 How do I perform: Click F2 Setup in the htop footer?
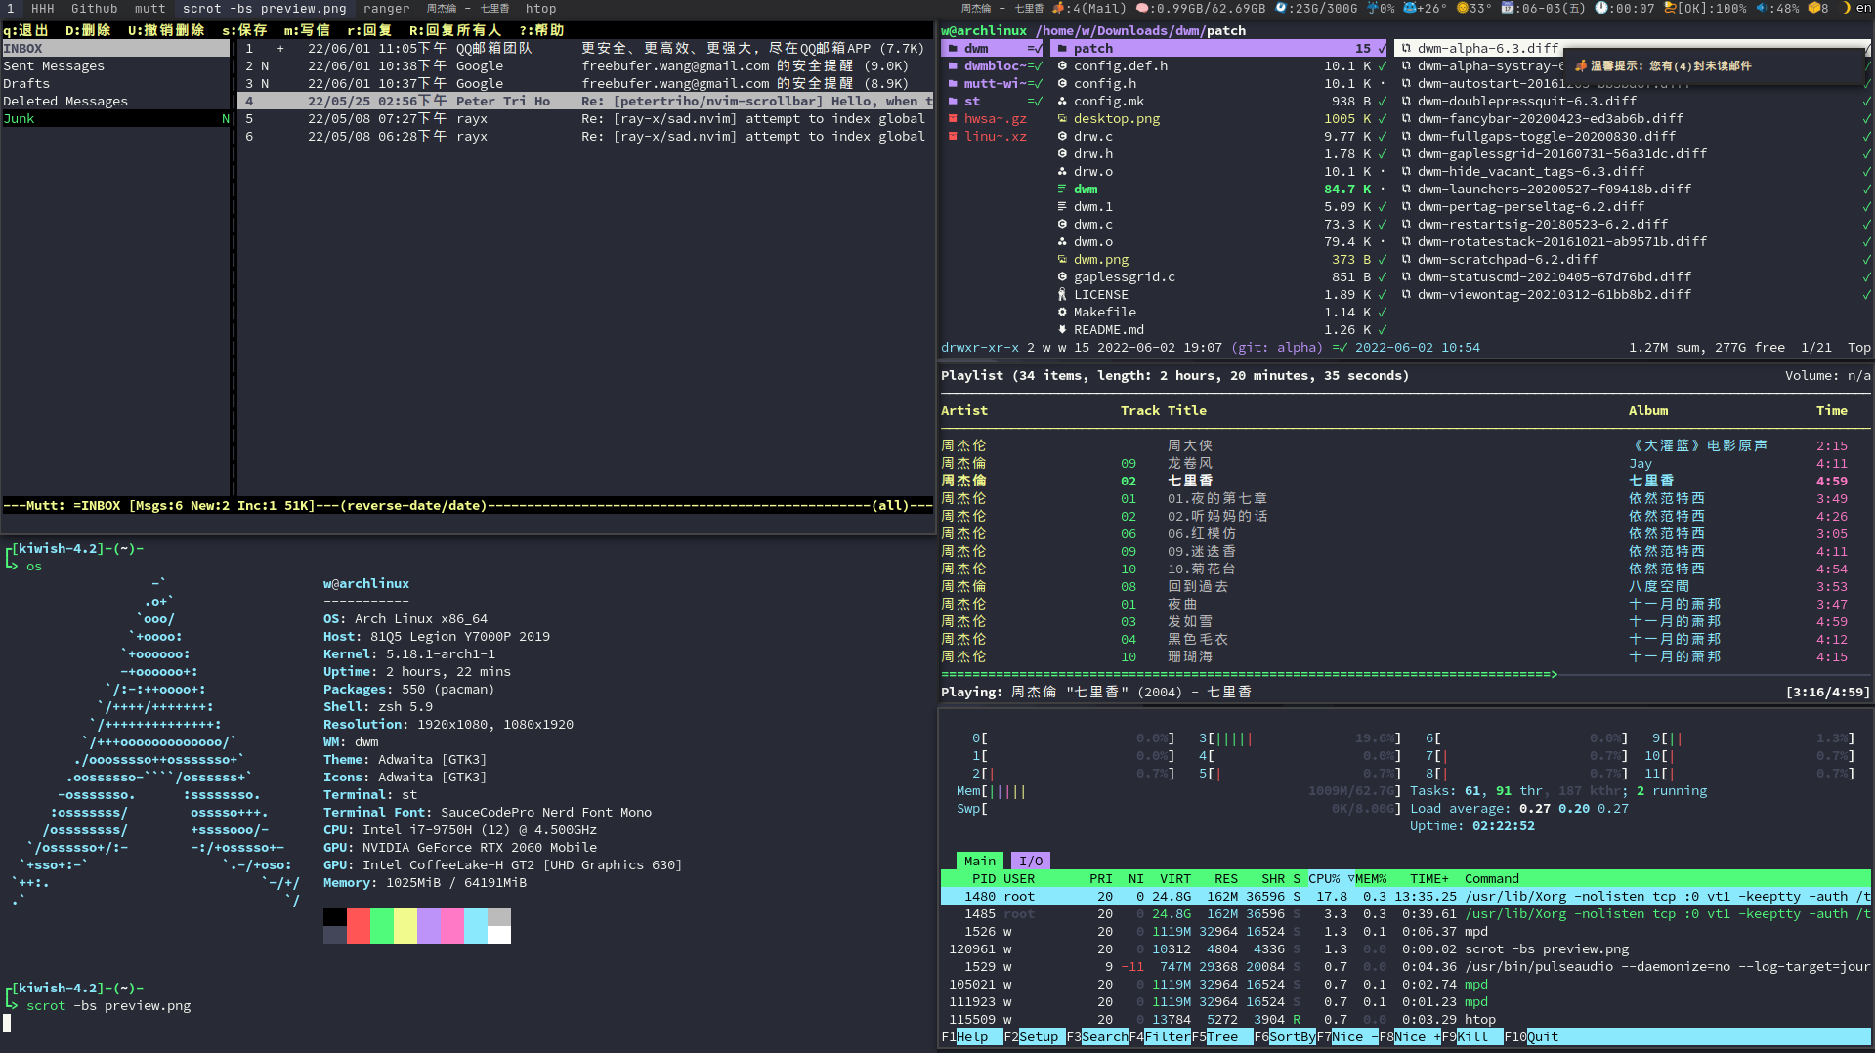coord(1035,1036)
